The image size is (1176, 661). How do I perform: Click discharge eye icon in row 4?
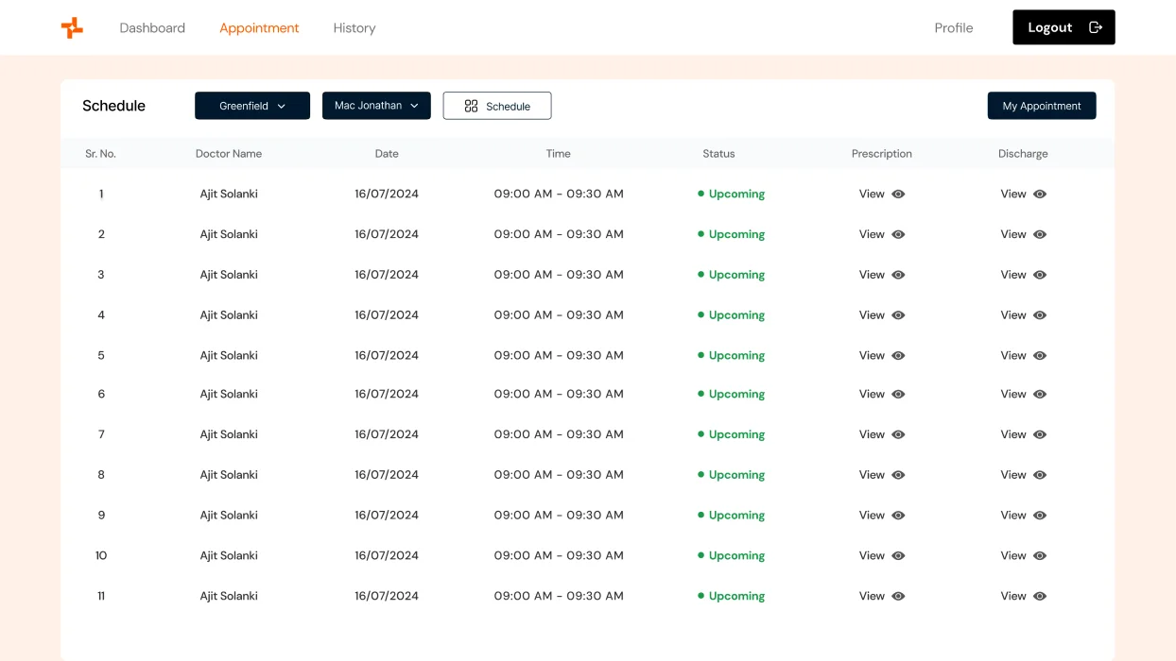point(1040,315)
